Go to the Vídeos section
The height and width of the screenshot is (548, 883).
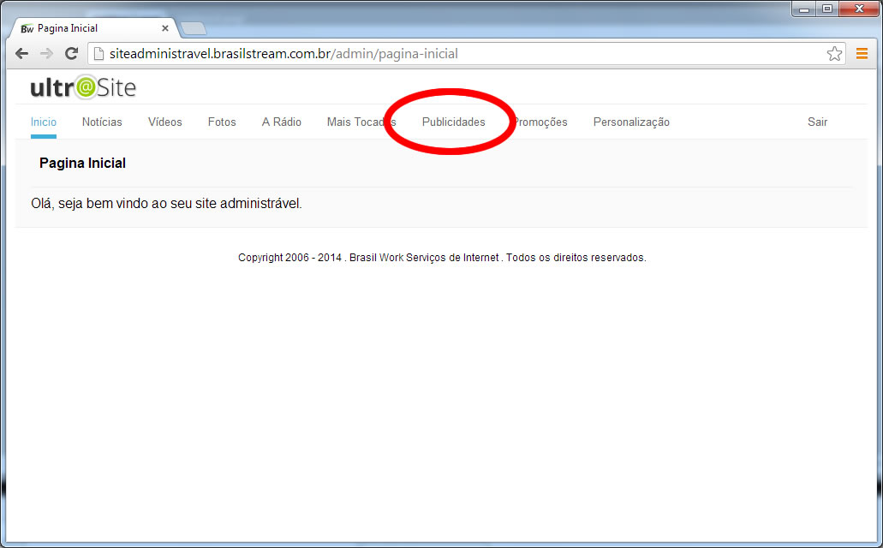click(x=164, y=122)
